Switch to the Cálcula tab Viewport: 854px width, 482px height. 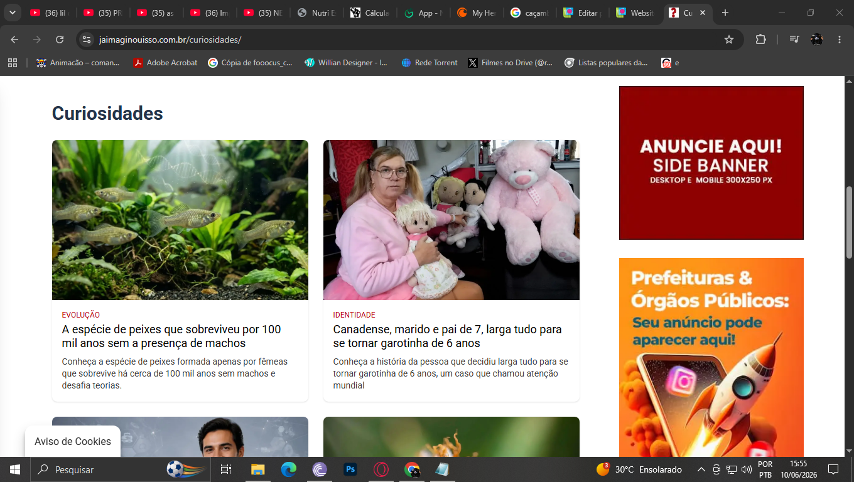point(370,13)
